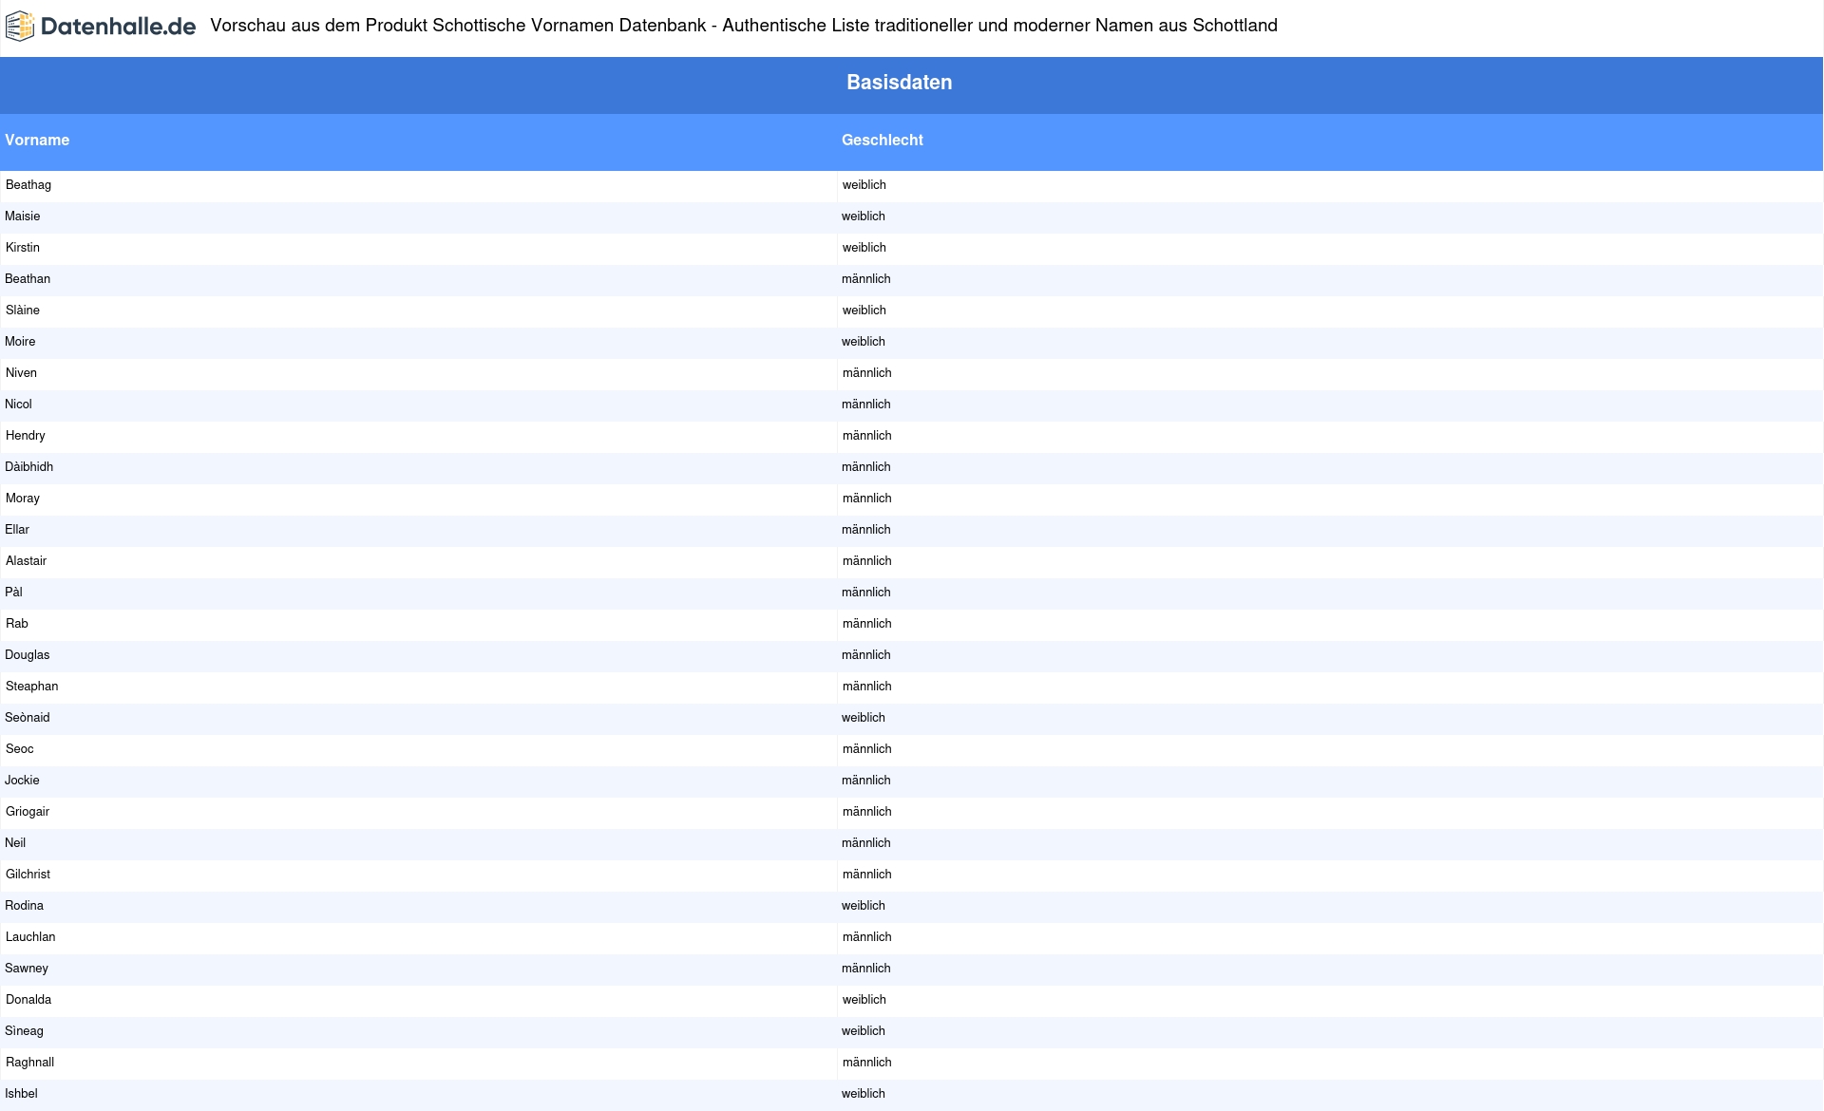Image resolution: width=1824 pixels, height=1111 pixels.
Task: Select the name Rab
Action: click(17, 624)
